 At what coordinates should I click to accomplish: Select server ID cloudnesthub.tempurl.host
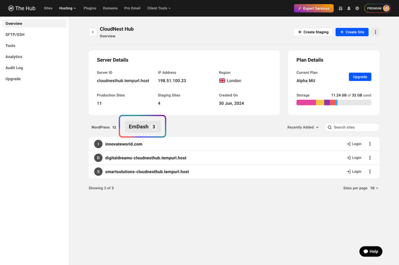pyautogui.click(x=123, y=80)
